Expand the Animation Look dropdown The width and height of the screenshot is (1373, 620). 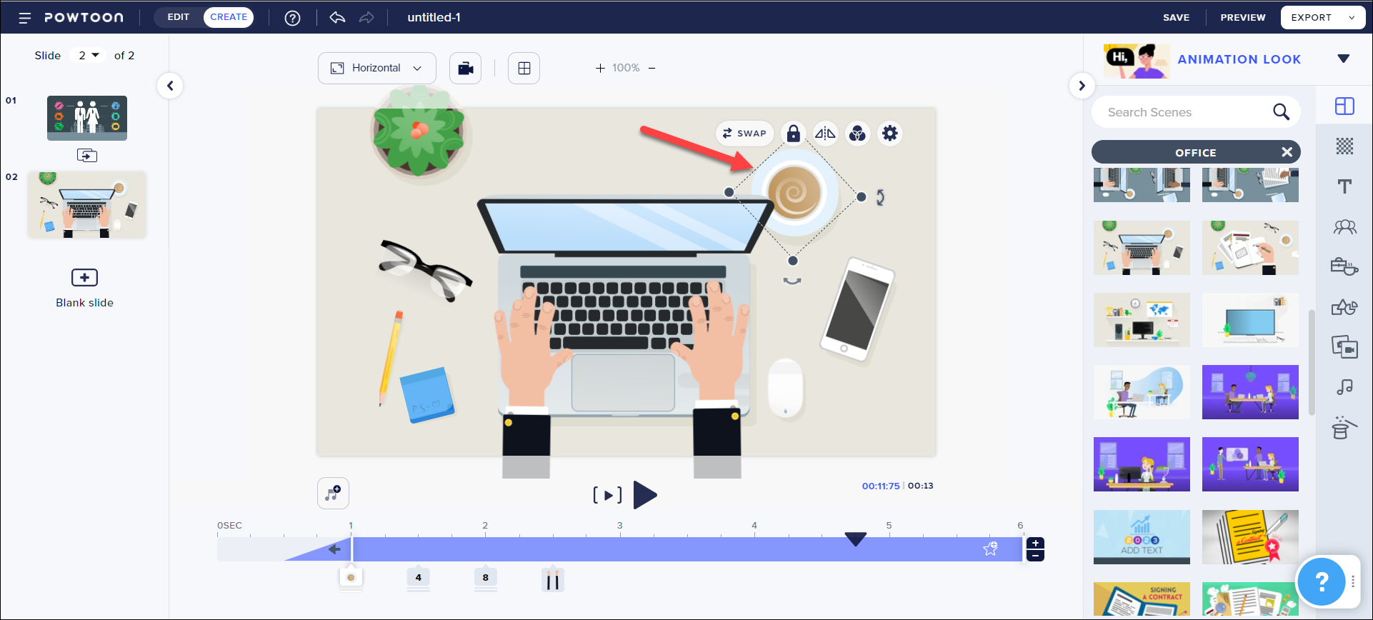[x=1343, y=59]
